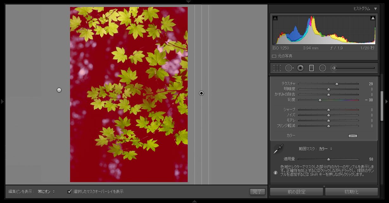Click the 彩度 value -30
This screenshot has height=203, width=389.
pos(369,100)
